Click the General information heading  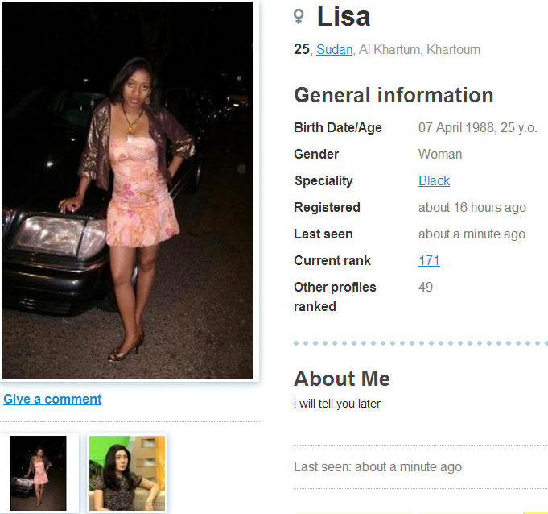393,95
